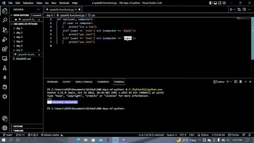Click the main branch status bar item

pyautogui.click(x=8, y=135)
